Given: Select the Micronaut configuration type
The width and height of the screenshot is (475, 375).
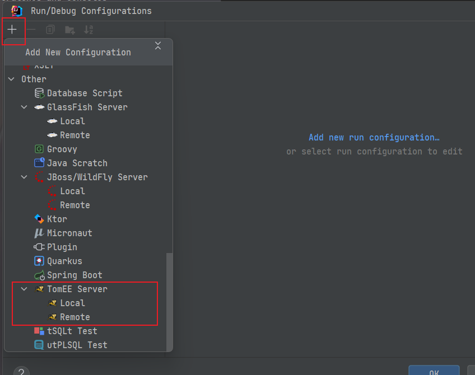Looking at the screenshot, I should [x=69, y=233].
